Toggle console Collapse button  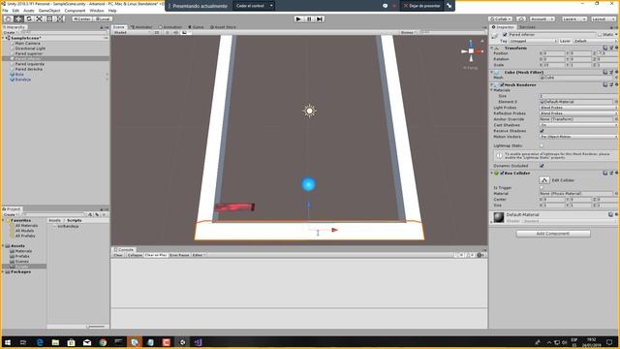tap(135, 255)
